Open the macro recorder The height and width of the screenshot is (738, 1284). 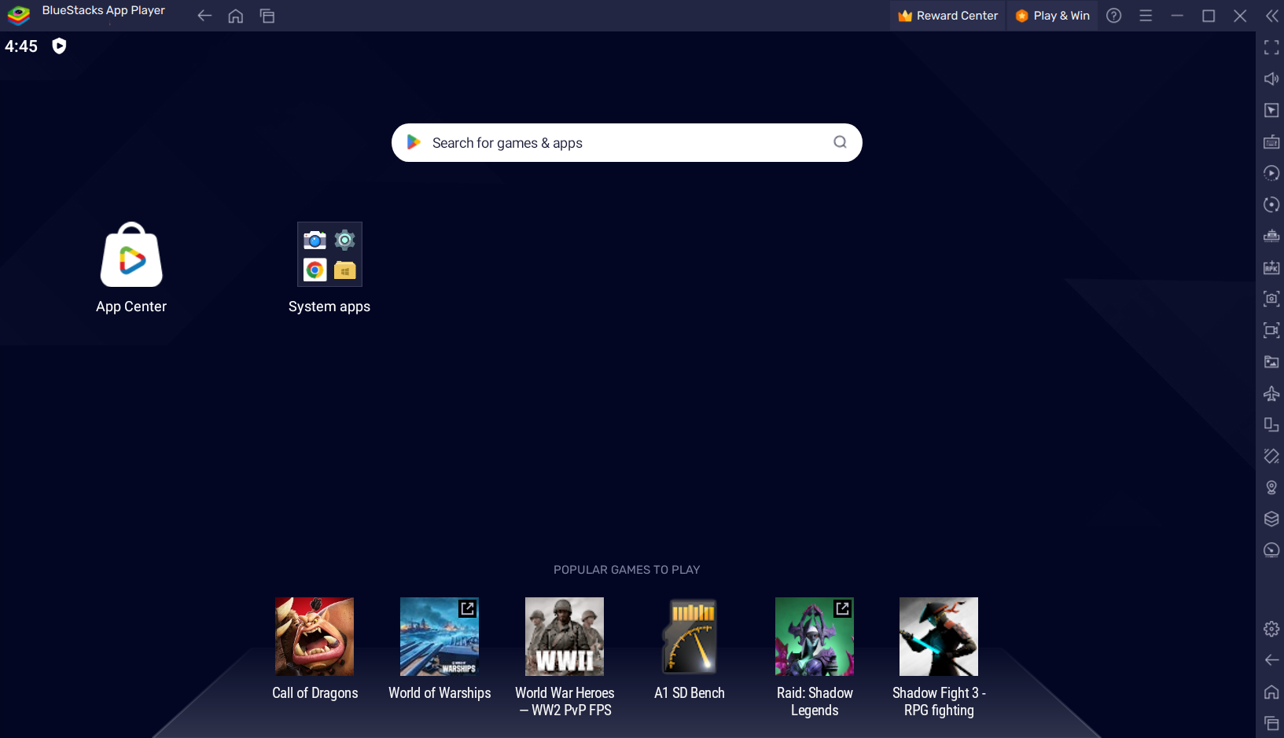pos(1271,173)
